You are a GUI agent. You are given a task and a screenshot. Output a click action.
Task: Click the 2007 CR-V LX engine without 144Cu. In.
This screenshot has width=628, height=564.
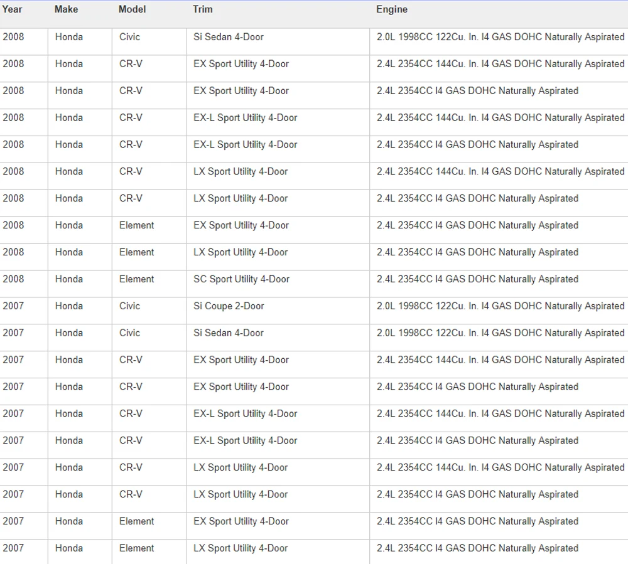point(477,494)
